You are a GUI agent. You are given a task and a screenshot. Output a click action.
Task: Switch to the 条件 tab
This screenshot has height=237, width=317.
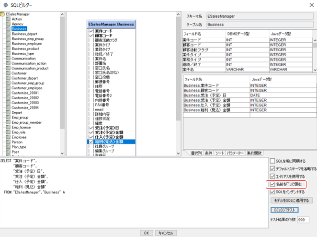point(208,153)
